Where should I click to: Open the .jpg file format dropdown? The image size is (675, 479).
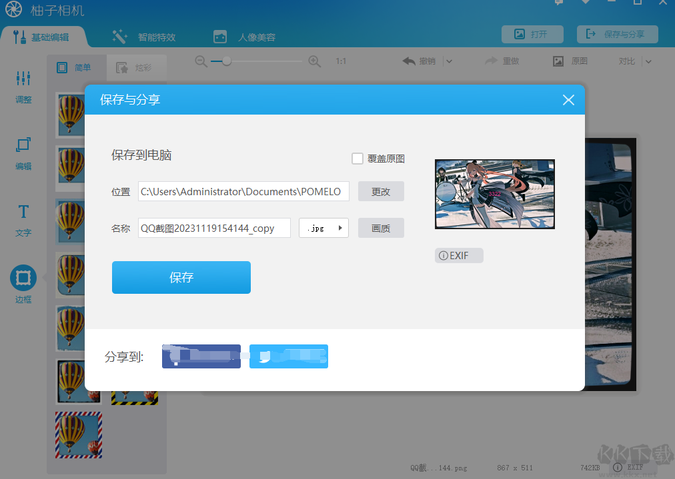point(323,228)
